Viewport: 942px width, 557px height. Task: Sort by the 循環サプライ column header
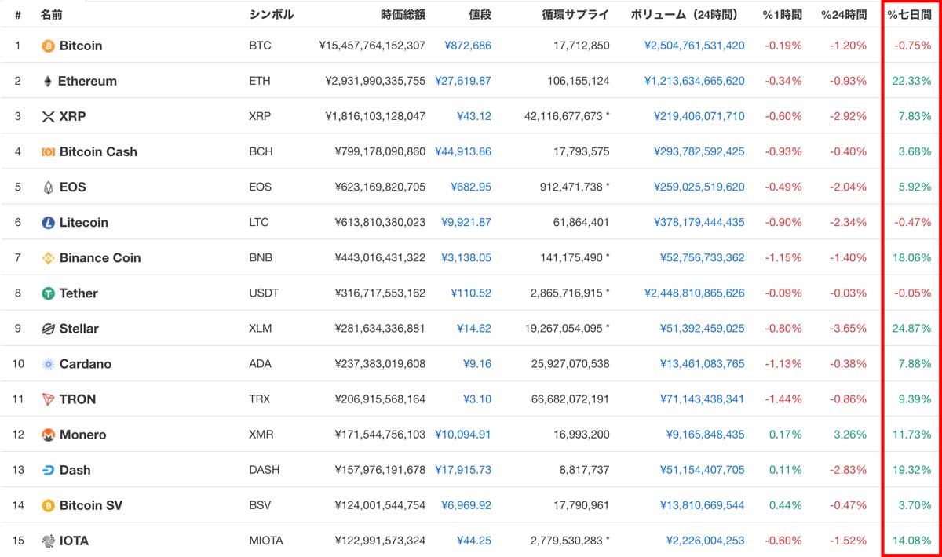pyautogui.click(x=575, y=14)
